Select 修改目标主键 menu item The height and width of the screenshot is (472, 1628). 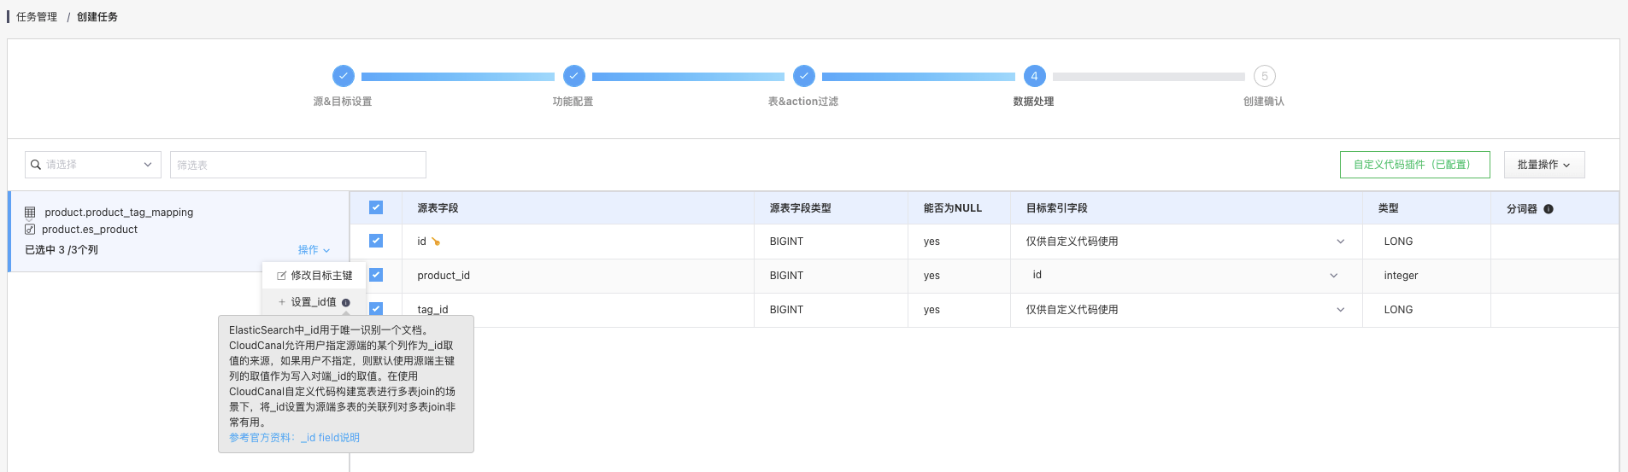coord(314,276)
